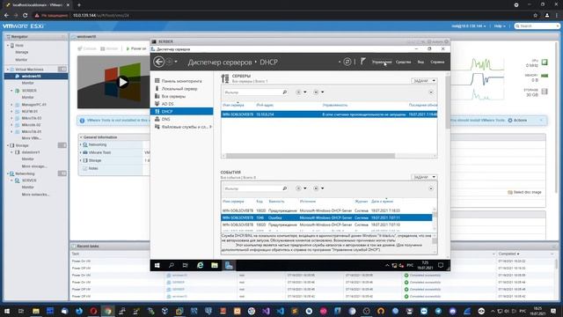Select windows10 in ESXi Navigator
563x317 pixels.
click(x=32, y=77)
